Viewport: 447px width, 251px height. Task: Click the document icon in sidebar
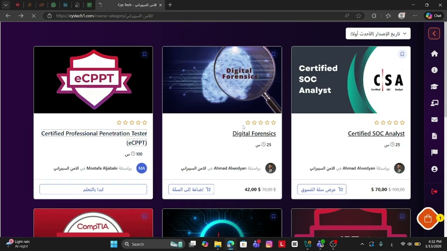click(434, 136)
